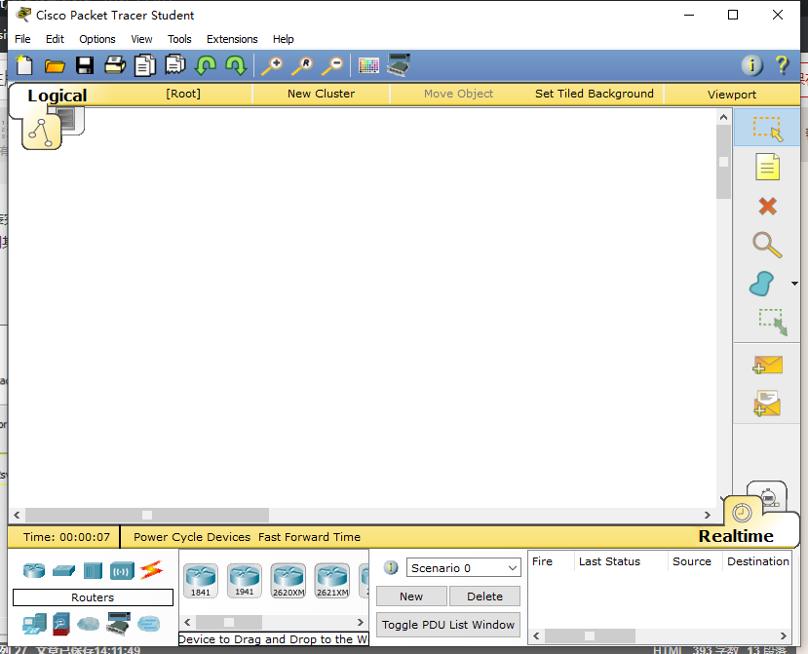Open the Help menu

click(283, 39)
